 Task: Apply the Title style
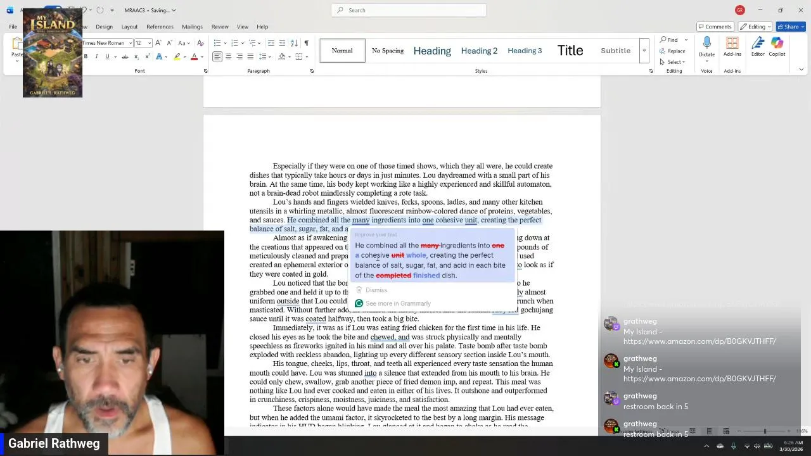click(570, 51)
